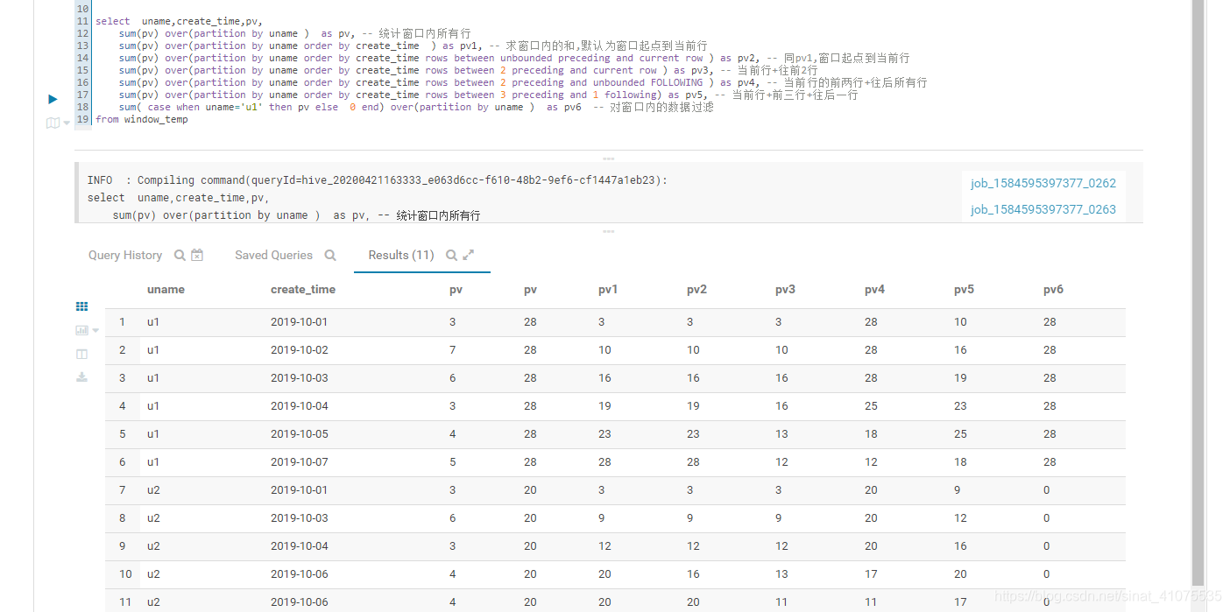The image size is (1230, 612).
Task: Sort by the pv6 column header
Action: click(1053, 289)
